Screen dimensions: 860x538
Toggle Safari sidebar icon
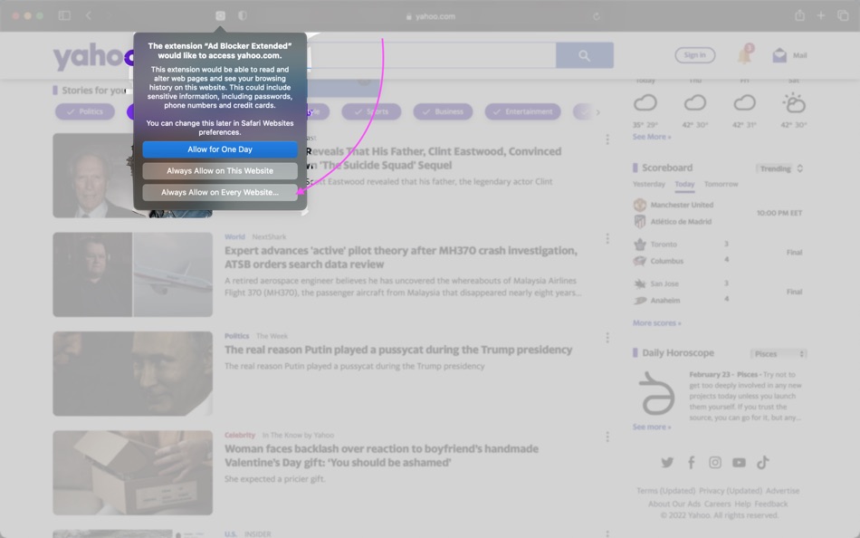[x=64, y=15]
